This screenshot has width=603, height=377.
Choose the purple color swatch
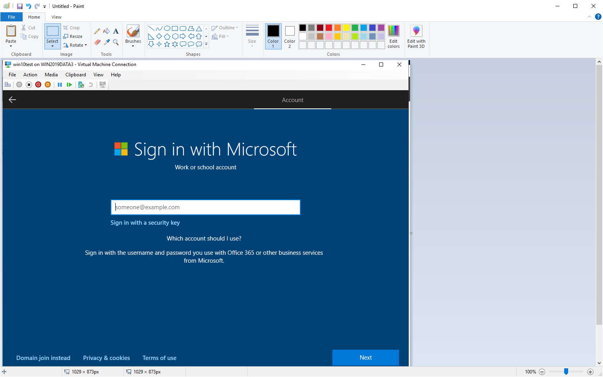[x=381, y=28]
